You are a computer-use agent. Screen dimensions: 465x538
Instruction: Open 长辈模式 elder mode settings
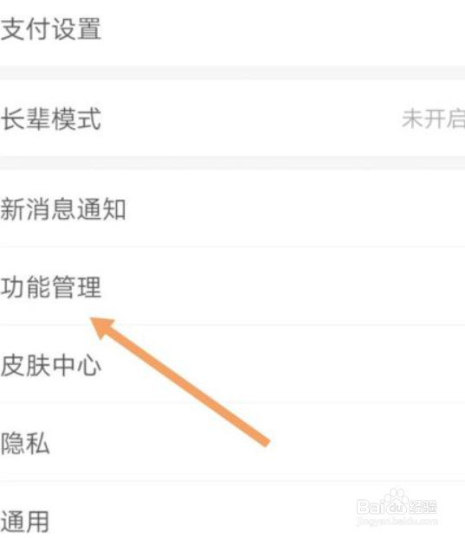tap(232, 118)
